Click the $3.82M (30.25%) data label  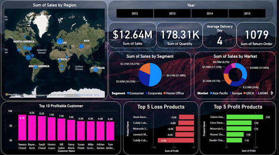coord(126,82)
